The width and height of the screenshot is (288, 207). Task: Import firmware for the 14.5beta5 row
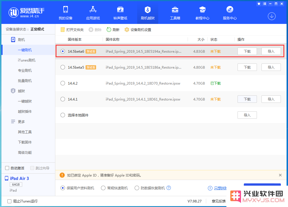click(x=271, y=67)
